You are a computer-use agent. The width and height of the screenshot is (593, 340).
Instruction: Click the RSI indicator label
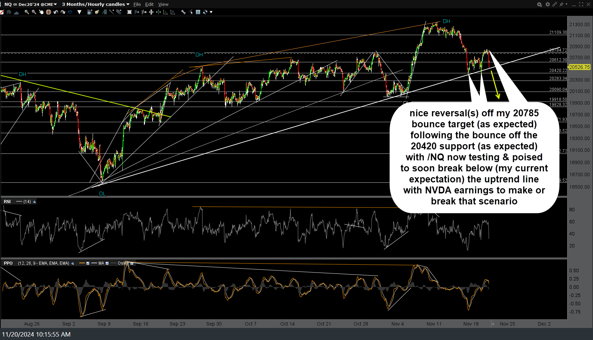[x=7, y=202]
